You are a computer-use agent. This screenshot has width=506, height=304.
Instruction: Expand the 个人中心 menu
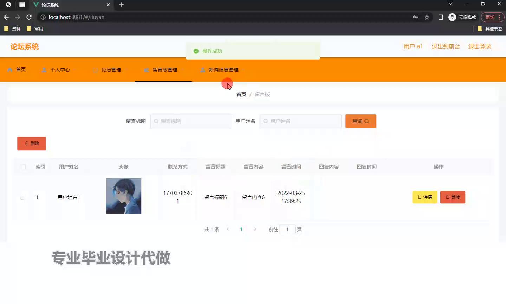pyautogui.click(x=60, y=70)
